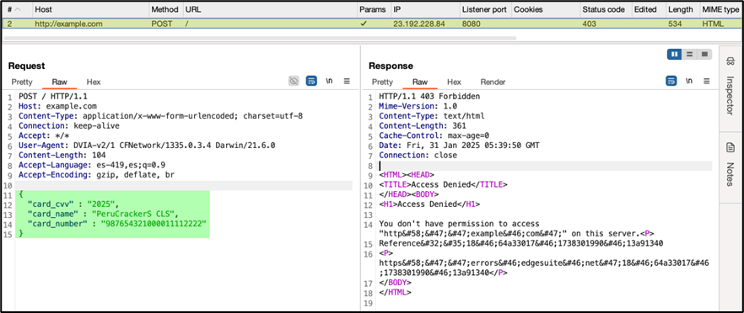
Task: Select combined tabbed layout icon
Action: pos(704,55)
